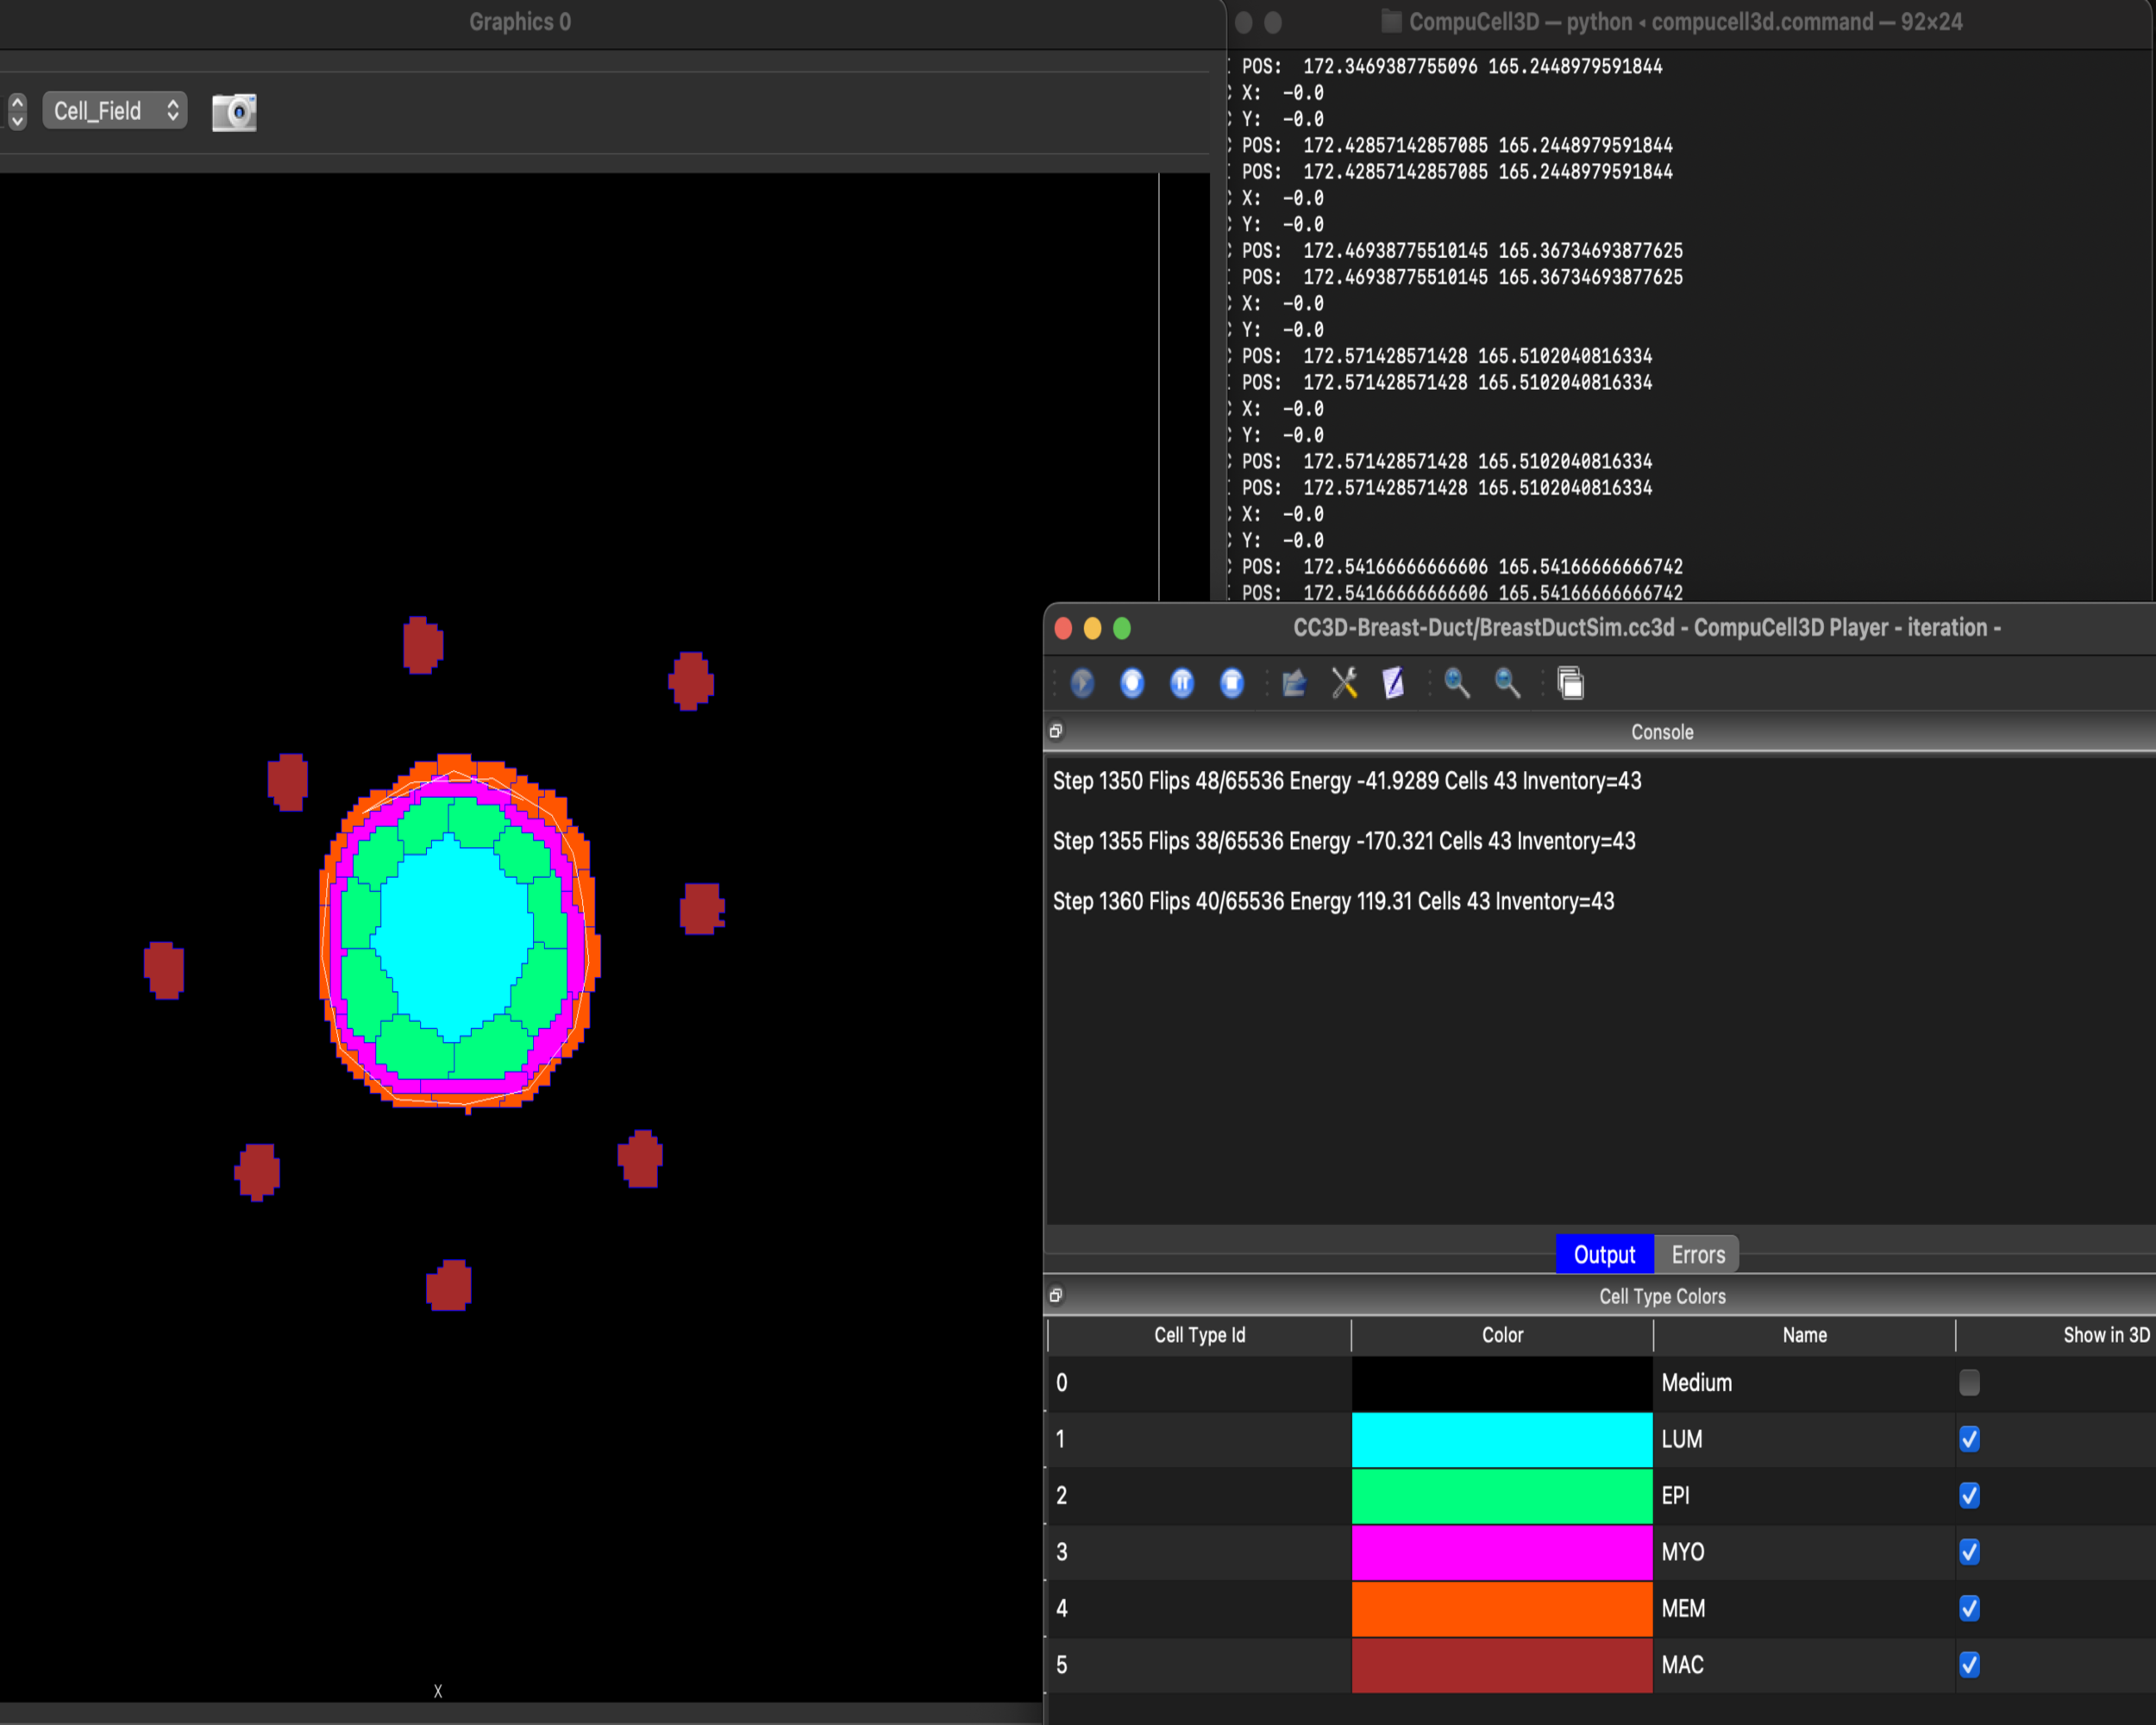Click the zoom in magnifier
Image resolution: width=2156 pixels, height=1725 pixels.
click(x=1457, y=683)
